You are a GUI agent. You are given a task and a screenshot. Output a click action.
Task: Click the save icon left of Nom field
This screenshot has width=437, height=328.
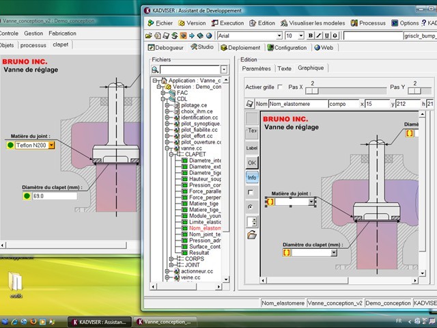pyautogui.click(x=249, y=104)
